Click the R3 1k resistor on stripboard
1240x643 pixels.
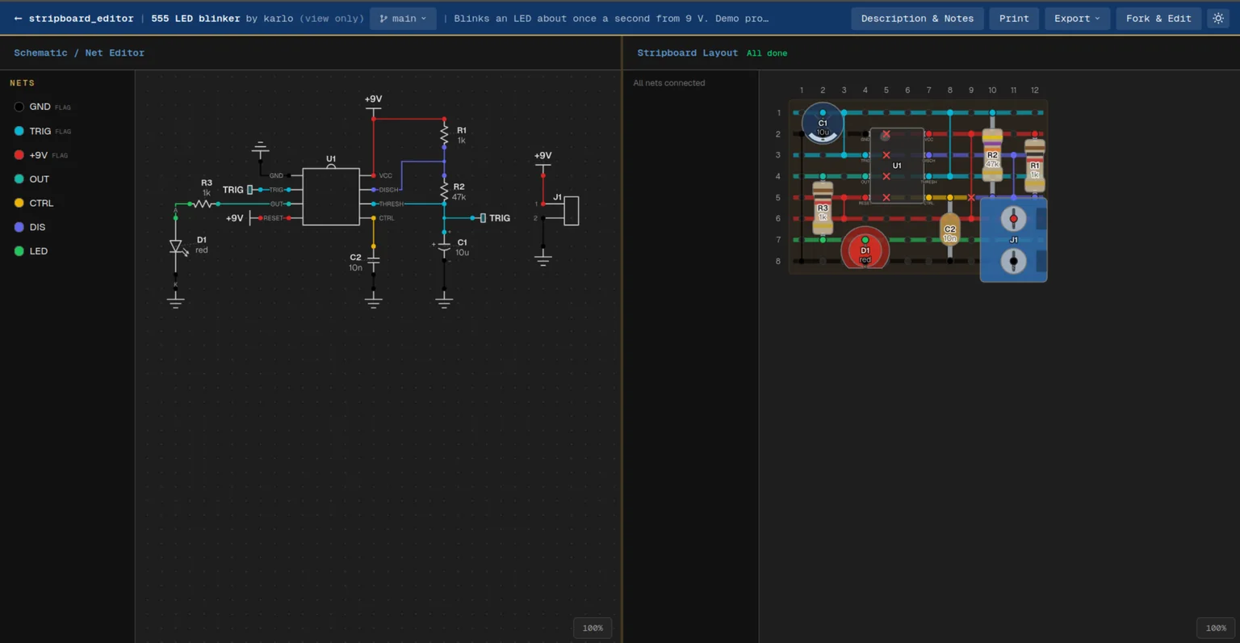click(823, 208)
